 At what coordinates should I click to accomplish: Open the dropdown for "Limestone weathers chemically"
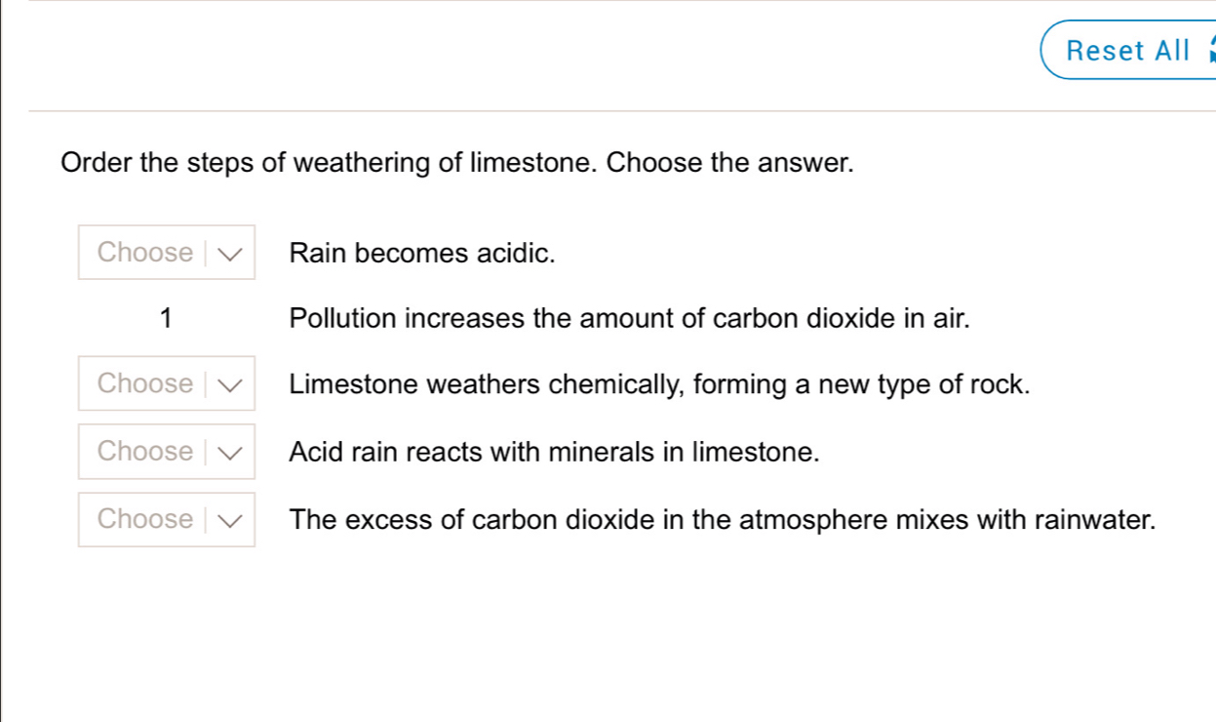[167, 383]
